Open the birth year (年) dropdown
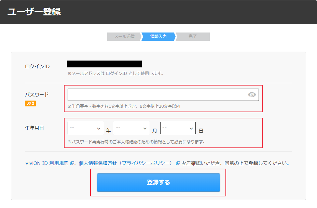 click(x=85, y=128)
